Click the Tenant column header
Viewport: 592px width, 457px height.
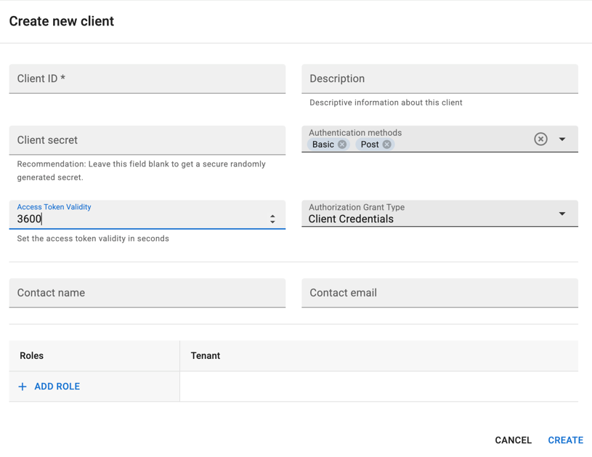(x=206, y=356)
